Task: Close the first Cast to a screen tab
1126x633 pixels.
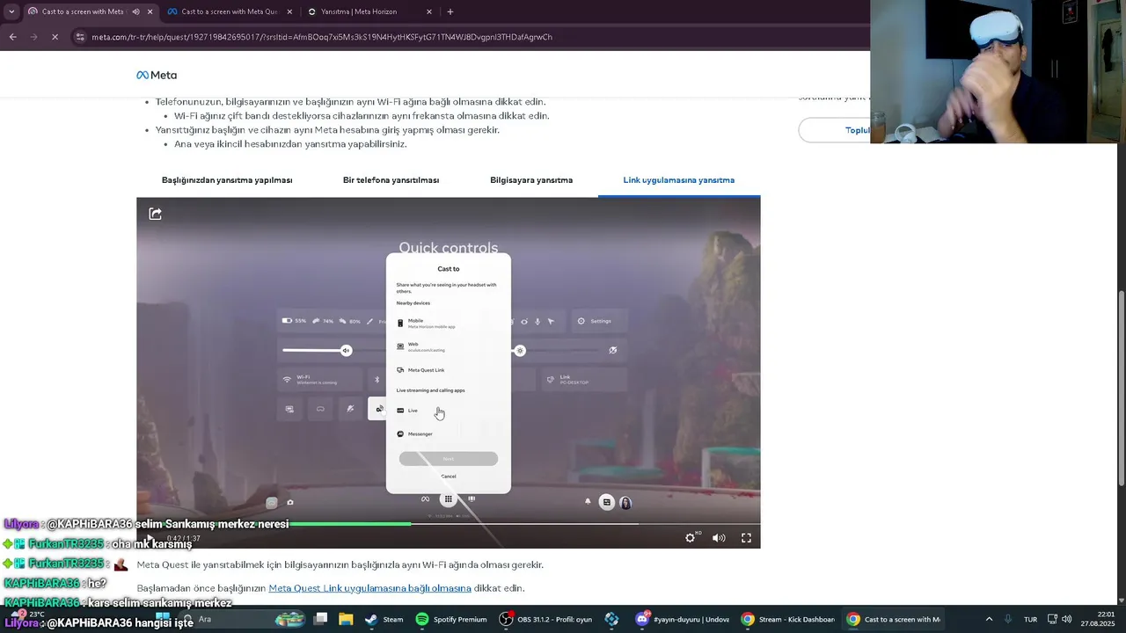Action: click(150, 11)
